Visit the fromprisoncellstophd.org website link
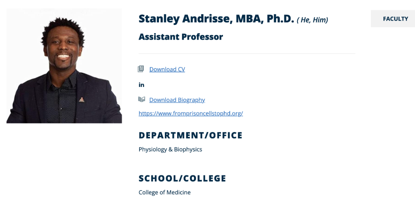415x207 pixels. (x=191, y=113)
